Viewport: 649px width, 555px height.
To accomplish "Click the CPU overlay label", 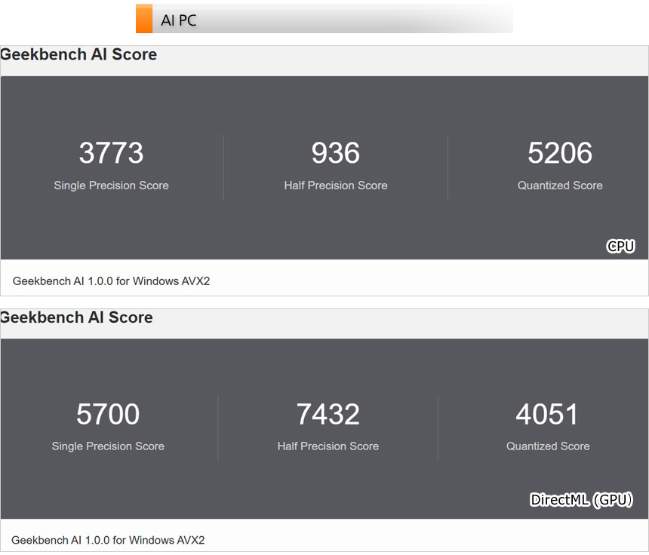I will tap(620, 247).
